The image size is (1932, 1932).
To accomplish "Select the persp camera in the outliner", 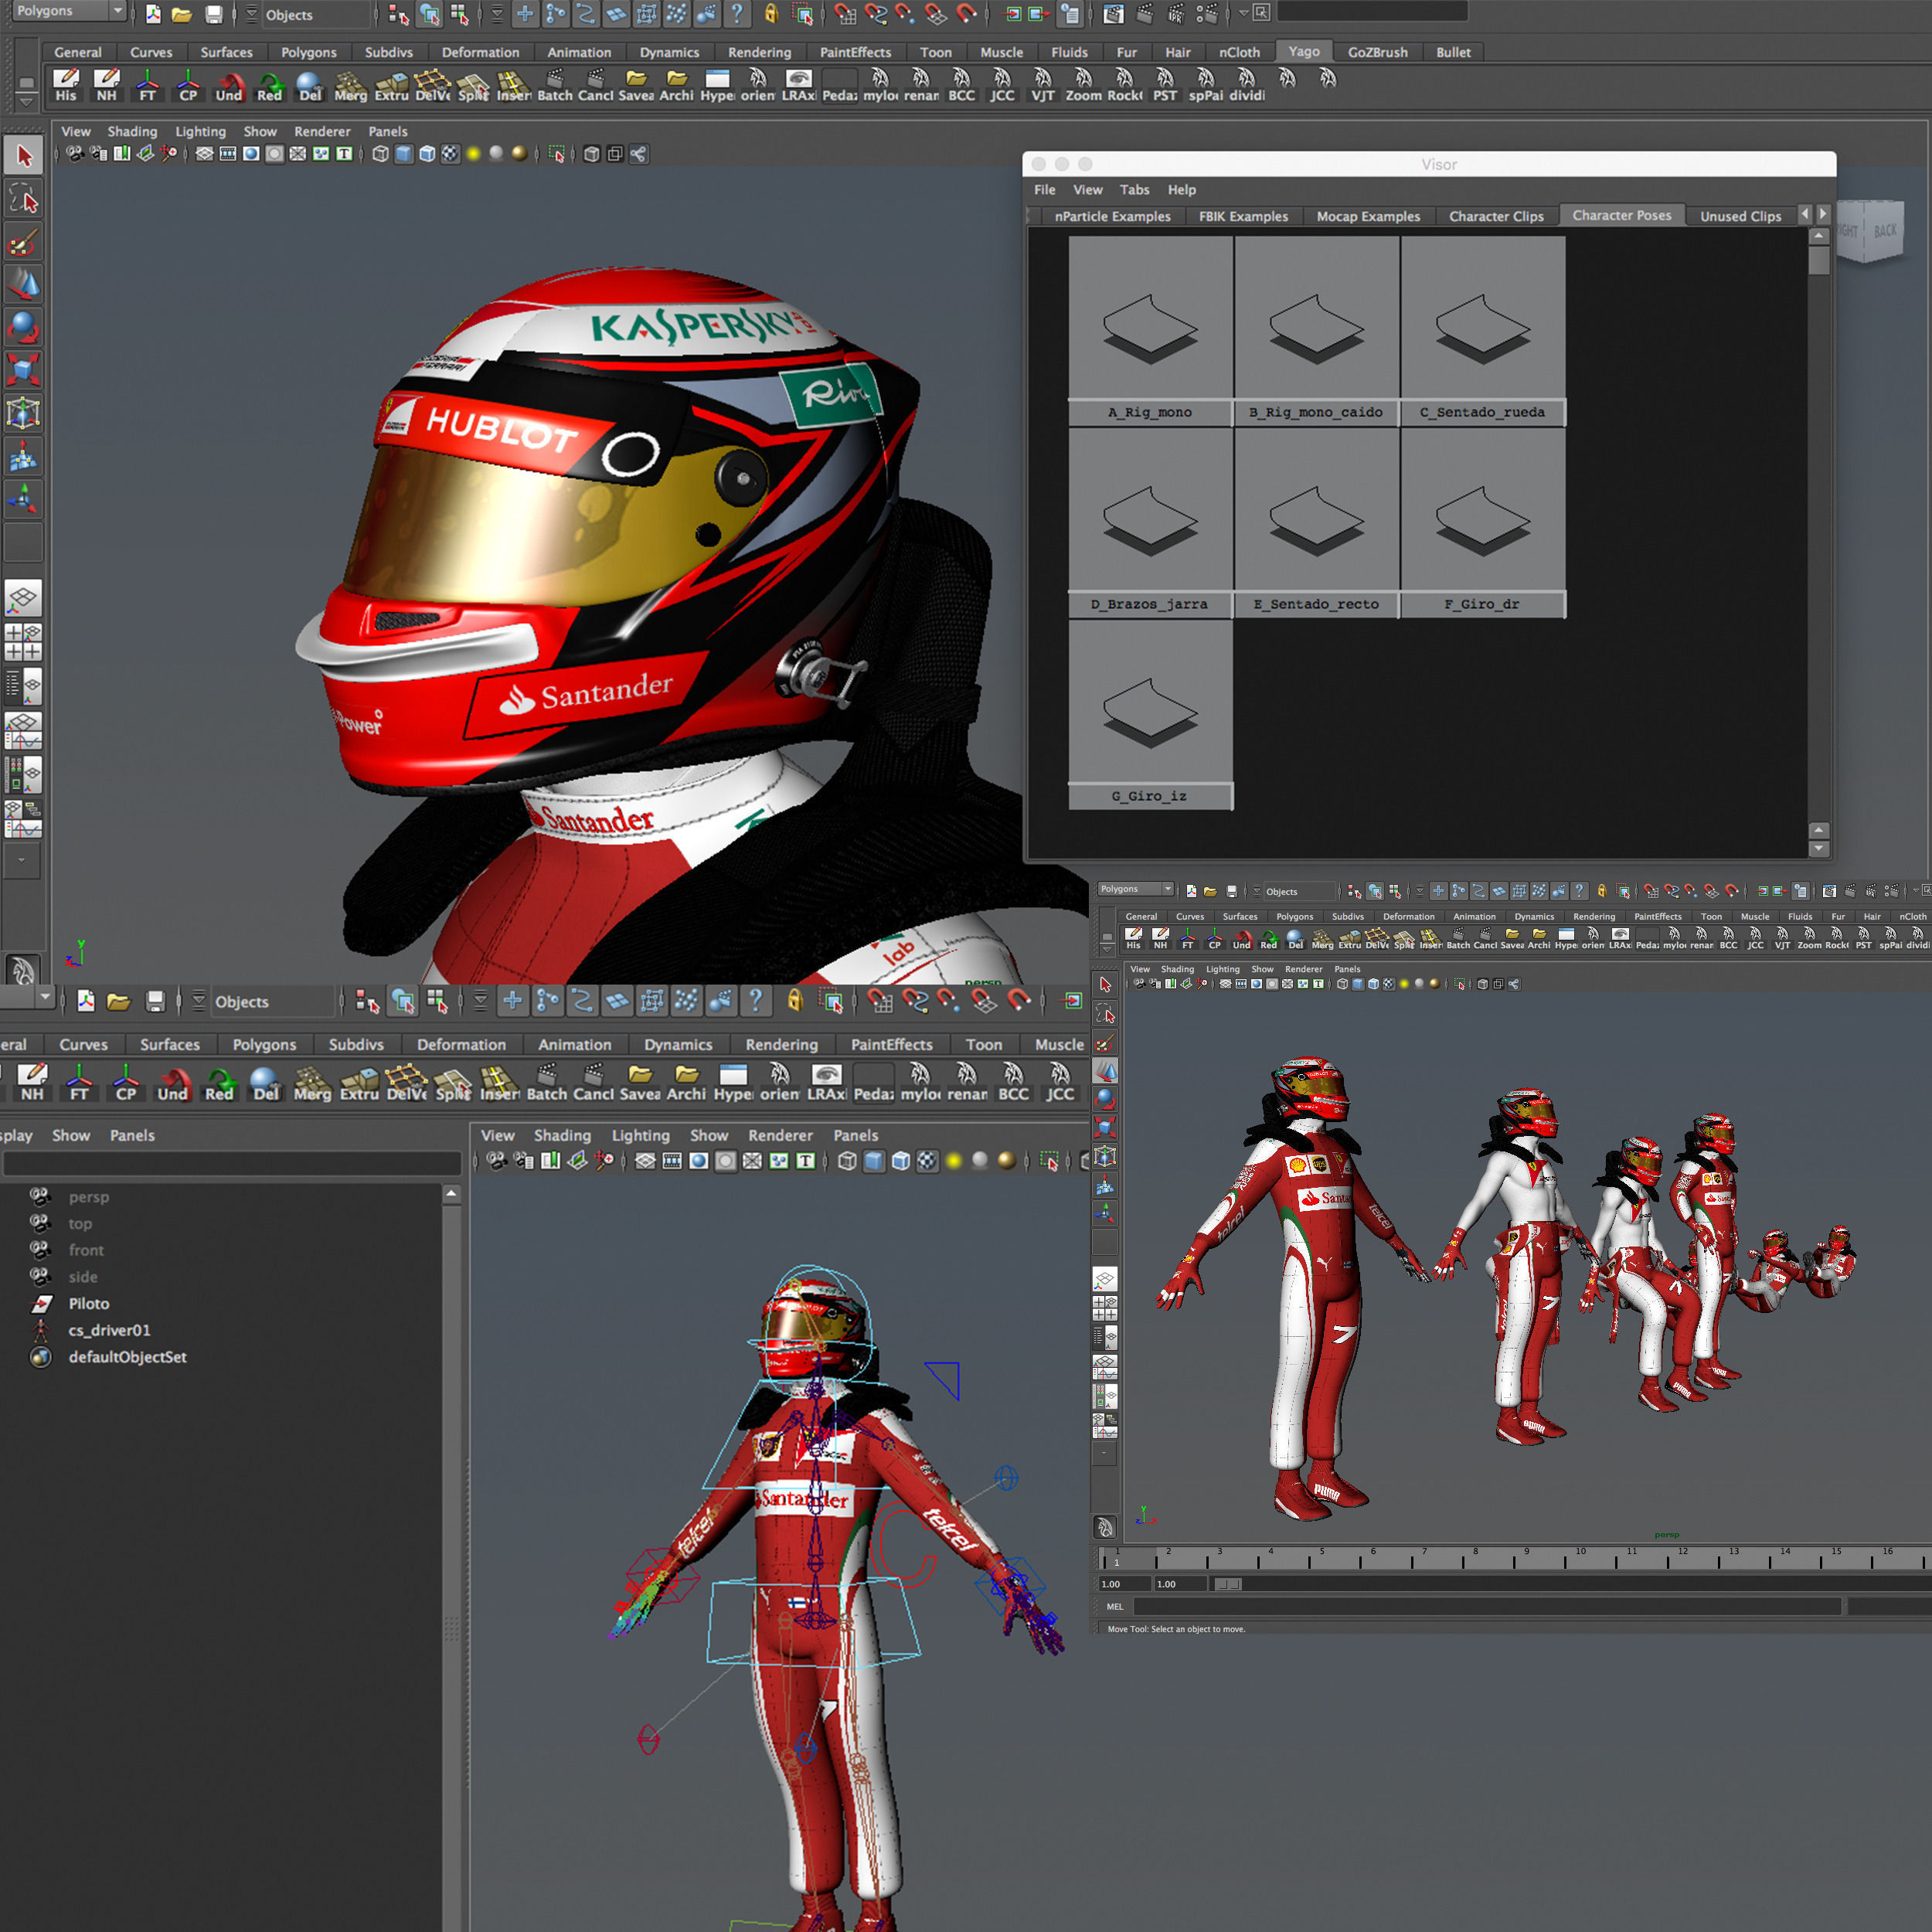I will 88,1196.
